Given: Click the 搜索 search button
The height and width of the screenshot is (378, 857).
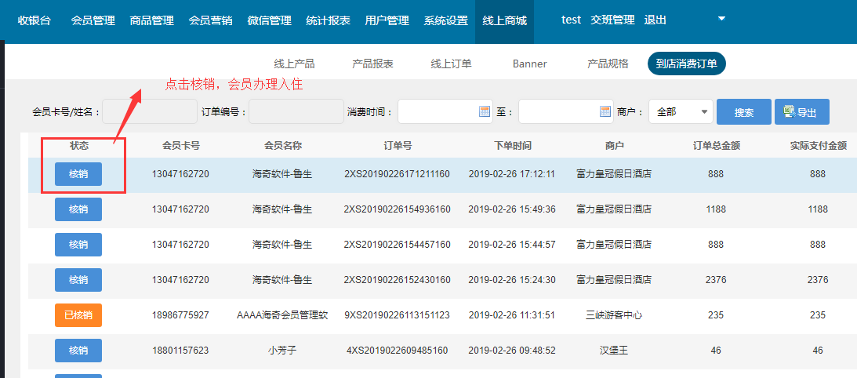Looking at the screenshot, I should [x=743, y=112].
